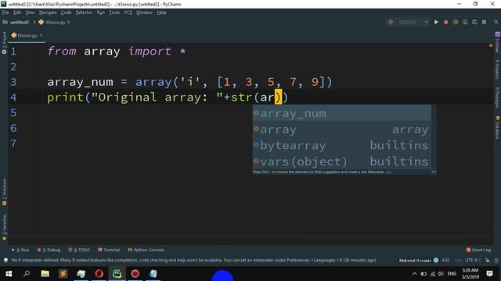
Task: Click line number 3 in the gutter
Action: pyautogui.click(x=13, y=82)
